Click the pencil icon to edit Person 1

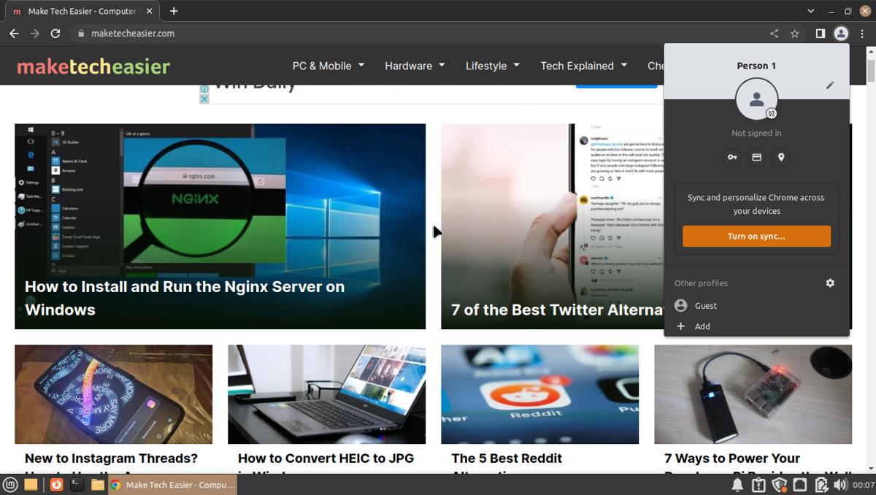830,85
